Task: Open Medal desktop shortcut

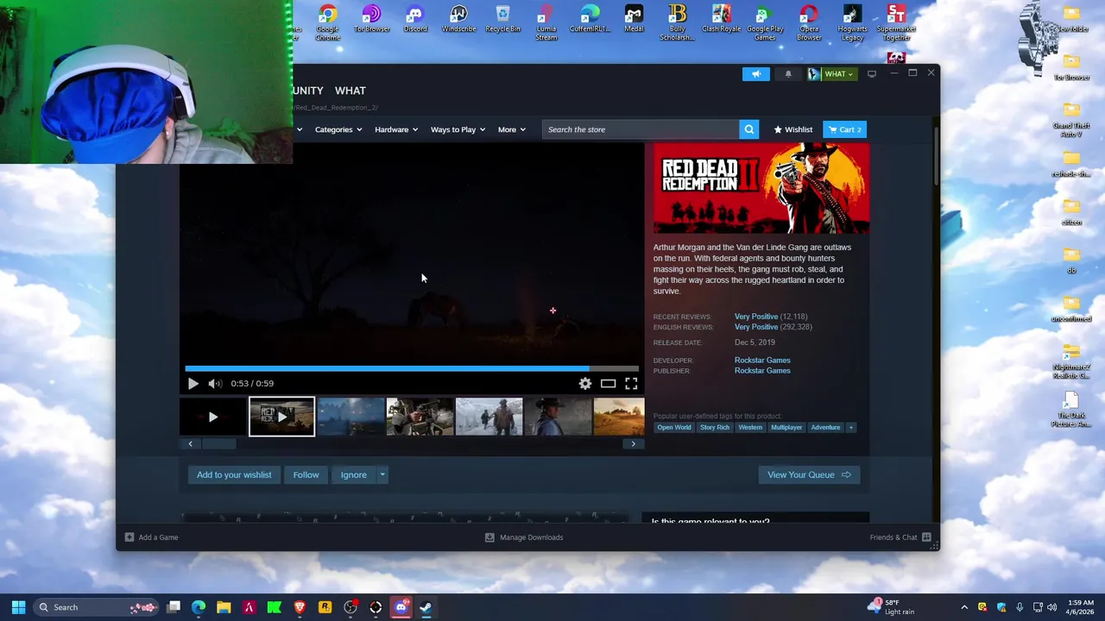Action: (634, 19)
